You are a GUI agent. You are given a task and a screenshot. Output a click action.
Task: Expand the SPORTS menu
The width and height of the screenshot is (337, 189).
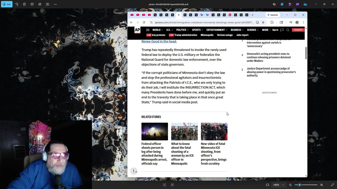[x=197, y=30]
